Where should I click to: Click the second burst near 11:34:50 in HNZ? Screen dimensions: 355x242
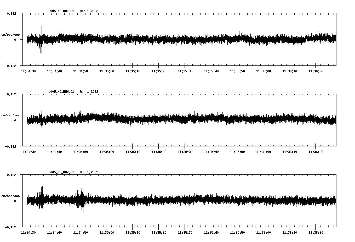pyautogui.click(x=81, y=200)
